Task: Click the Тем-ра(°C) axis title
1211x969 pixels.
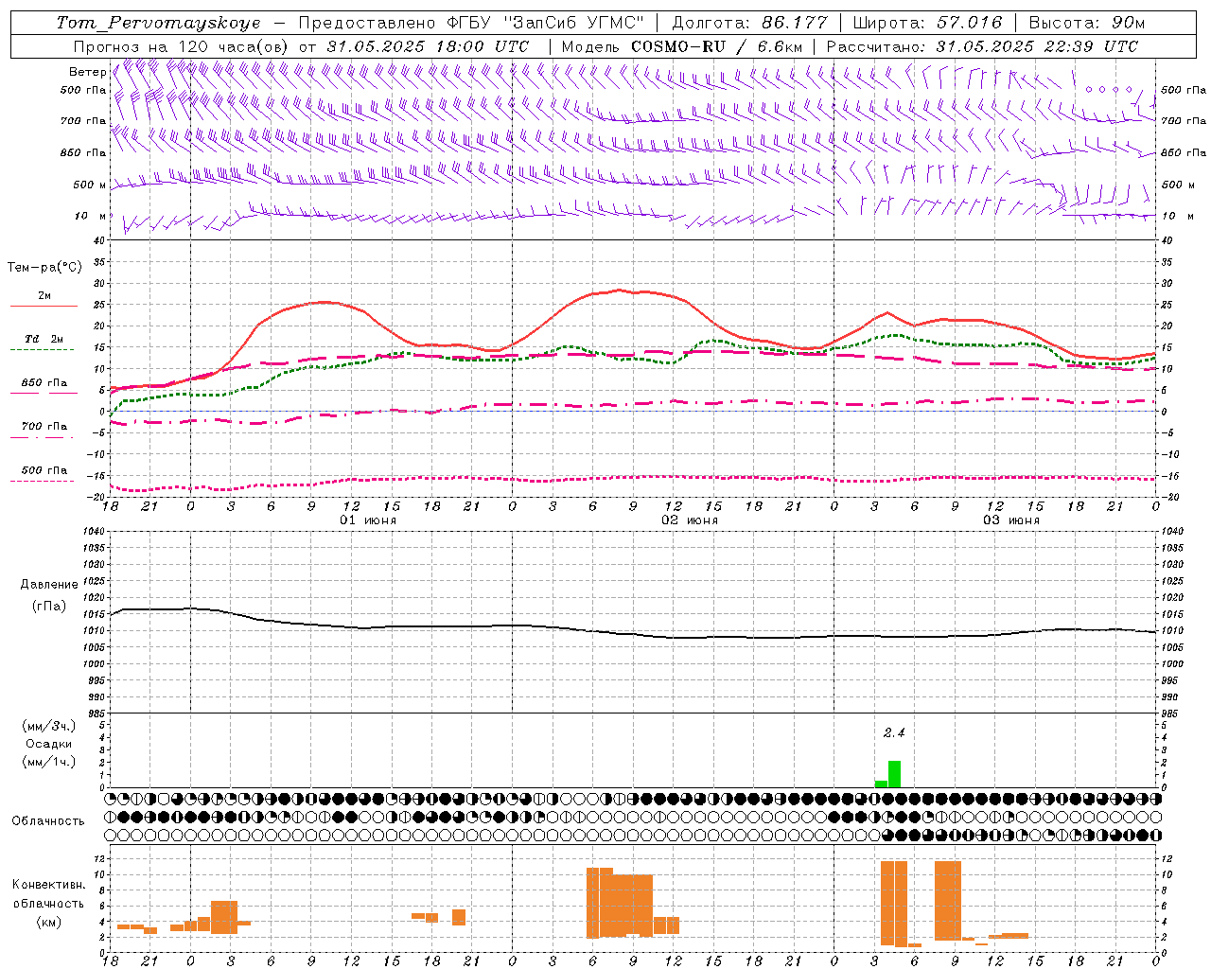Action: pos(44,268)
